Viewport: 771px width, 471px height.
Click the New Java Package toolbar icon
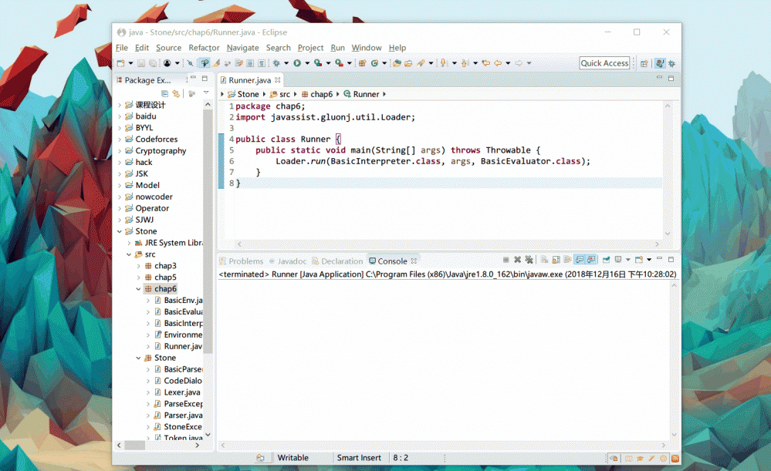pos(362,63)
